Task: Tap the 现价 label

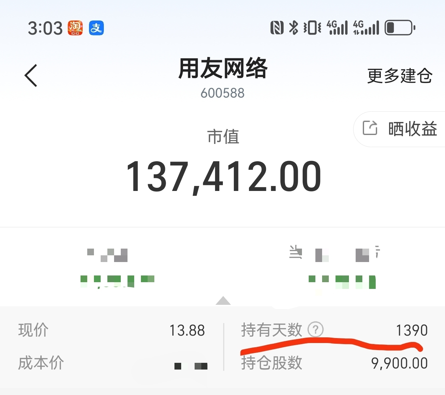Action: tap(33, 330)
